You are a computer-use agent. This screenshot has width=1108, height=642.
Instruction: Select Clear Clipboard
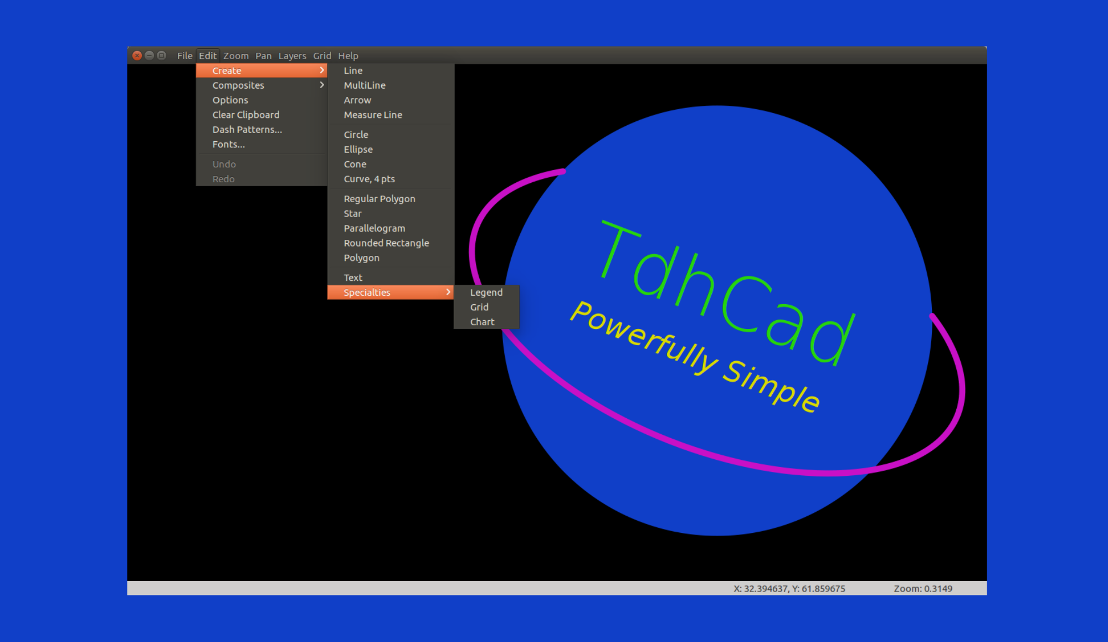coord(261,115)
